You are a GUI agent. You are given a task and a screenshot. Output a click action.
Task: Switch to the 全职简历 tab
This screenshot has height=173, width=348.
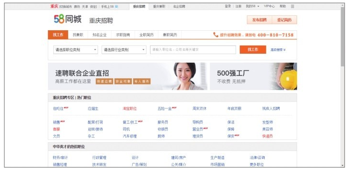(x=146, y=35)
